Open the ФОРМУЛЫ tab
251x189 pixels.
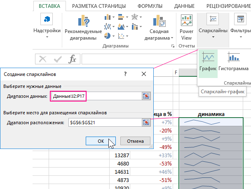(150, 6)
